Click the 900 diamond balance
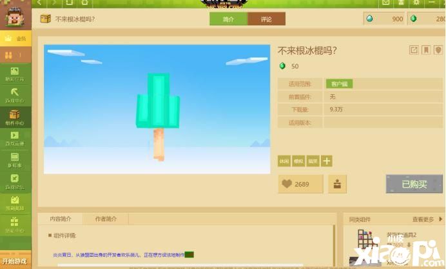The width and height of the screenshot is (446, 269). (398, 19)
